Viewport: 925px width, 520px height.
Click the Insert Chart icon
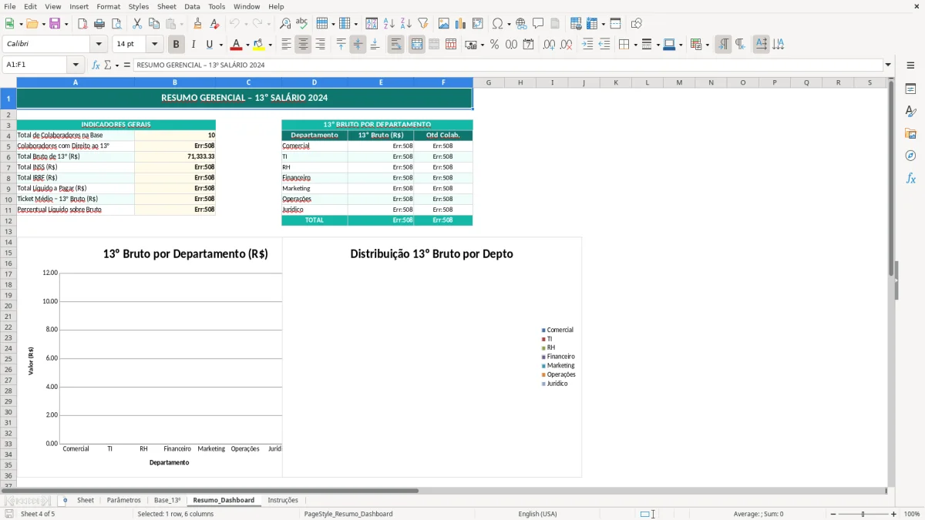click(461, 24)
